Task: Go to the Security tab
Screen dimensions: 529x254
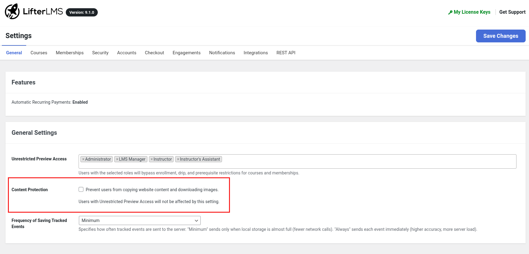Action: coord(100,53)
